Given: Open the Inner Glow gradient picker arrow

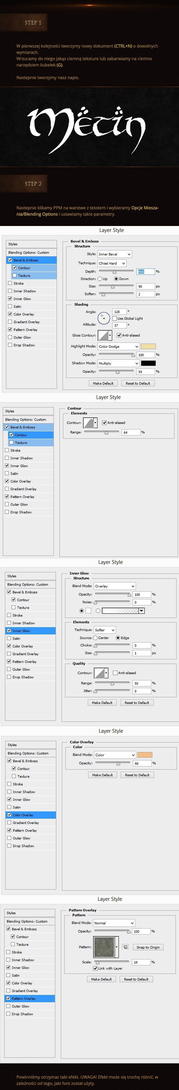Looking at the screenshot, I should coord(142,611).
